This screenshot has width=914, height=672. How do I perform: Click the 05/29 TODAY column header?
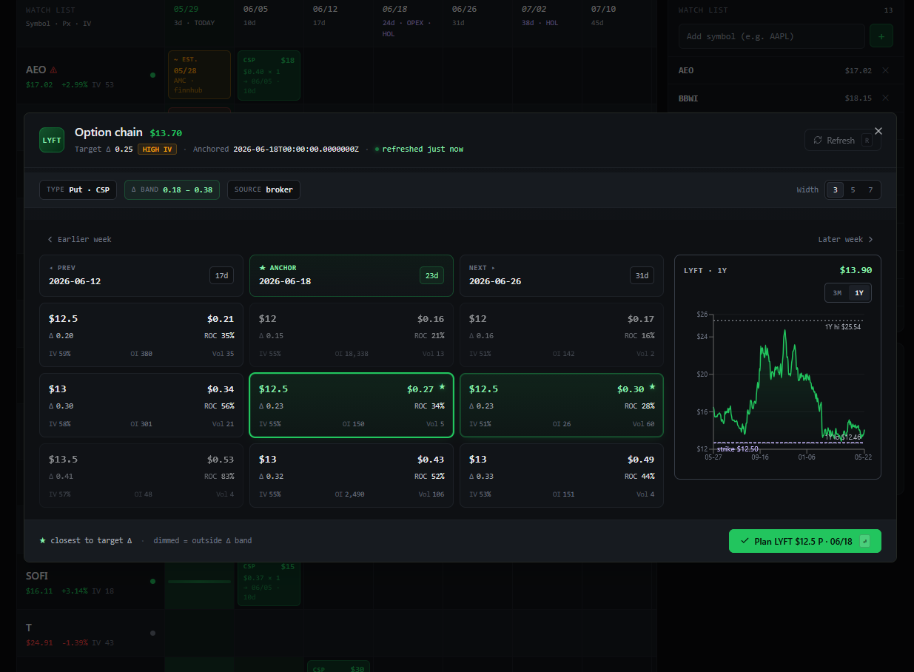click(x=195, y=16)
